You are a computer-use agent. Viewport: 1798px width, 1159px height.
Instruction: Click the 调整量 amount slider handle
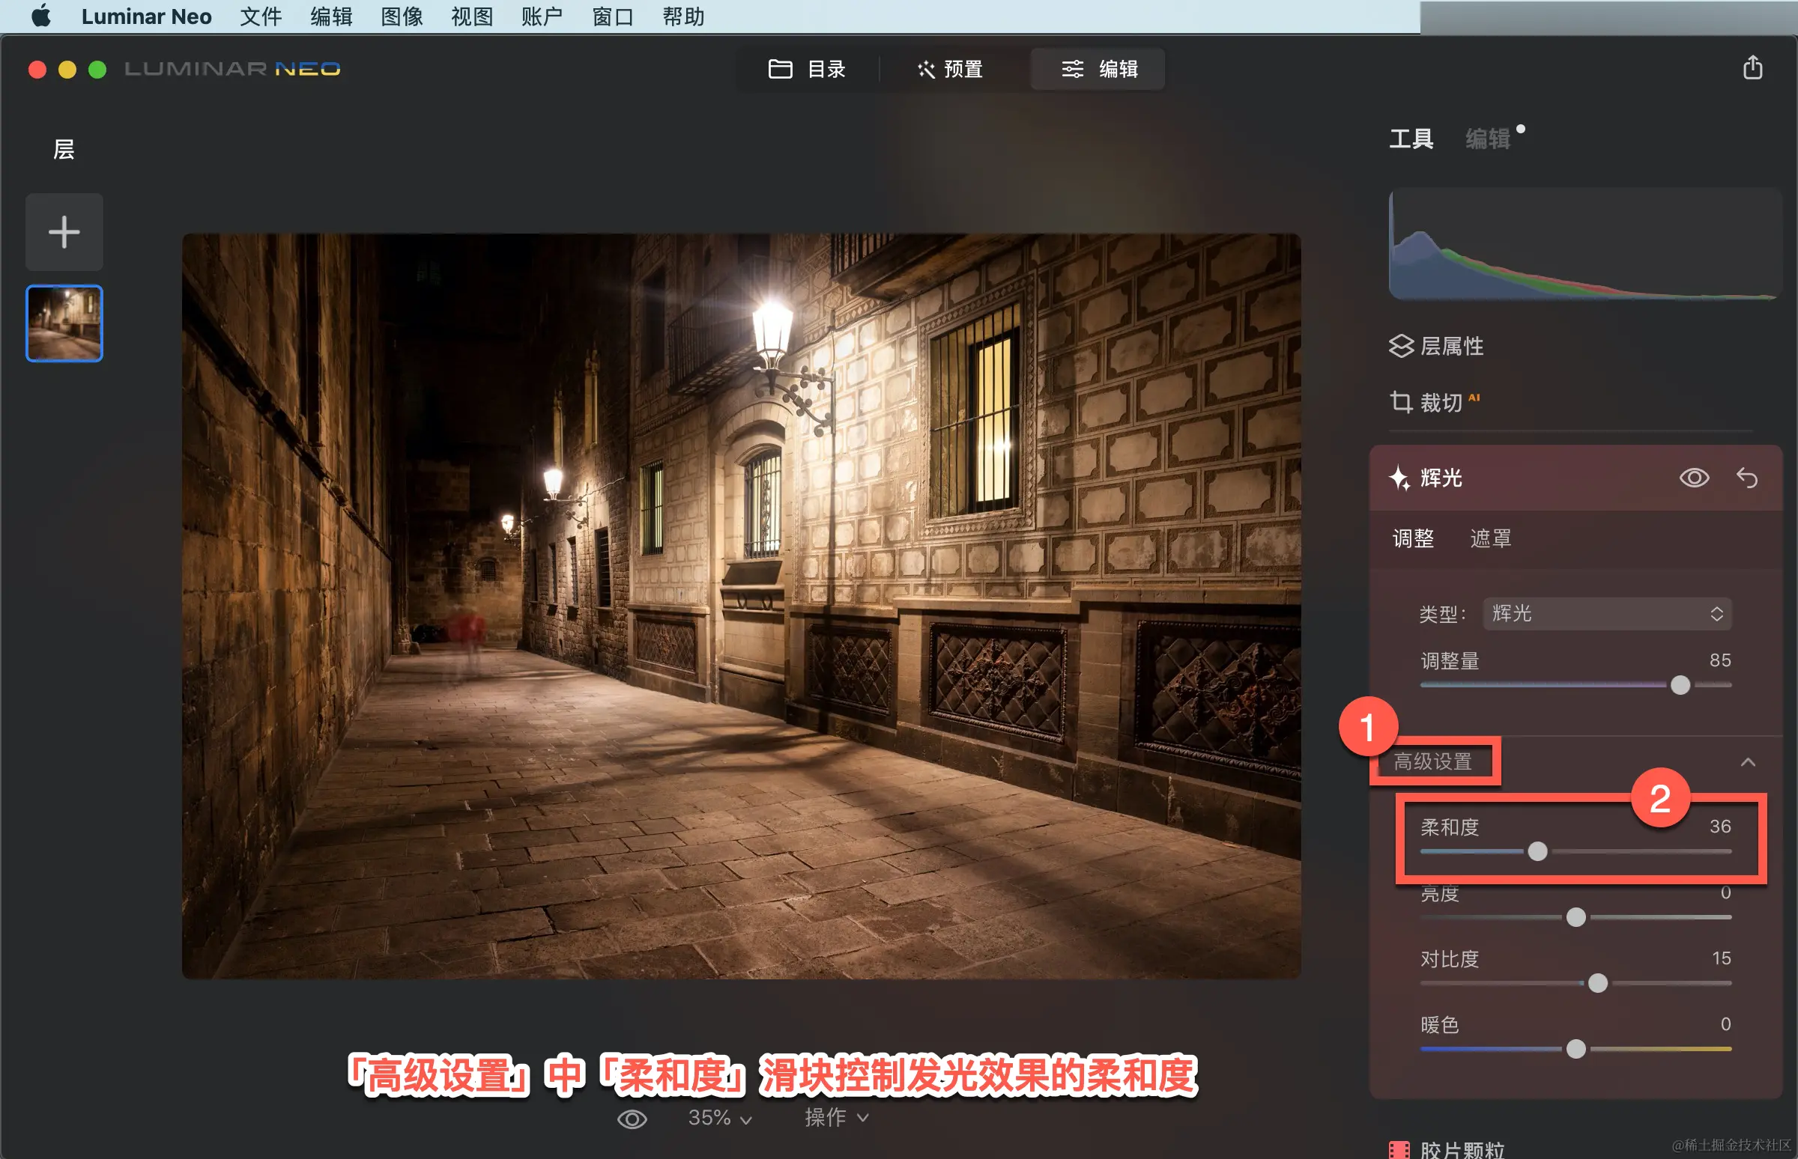(1680, 685)
